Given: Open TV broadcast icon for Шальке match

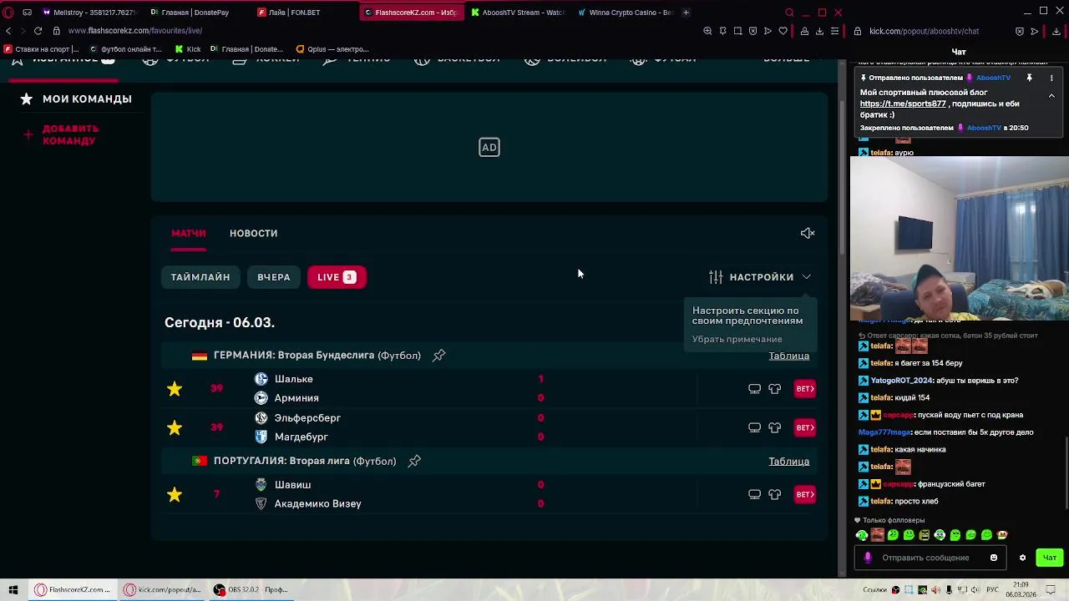Looking at the screenshot, I should click(x=754, y=389).
